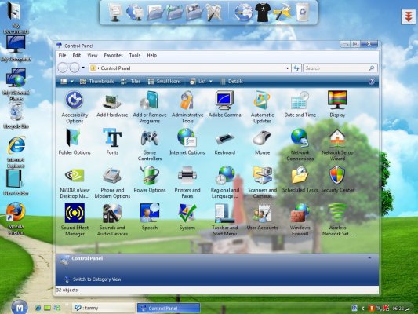
Task: Click the Back navigation button
Action: coord(63,68)
